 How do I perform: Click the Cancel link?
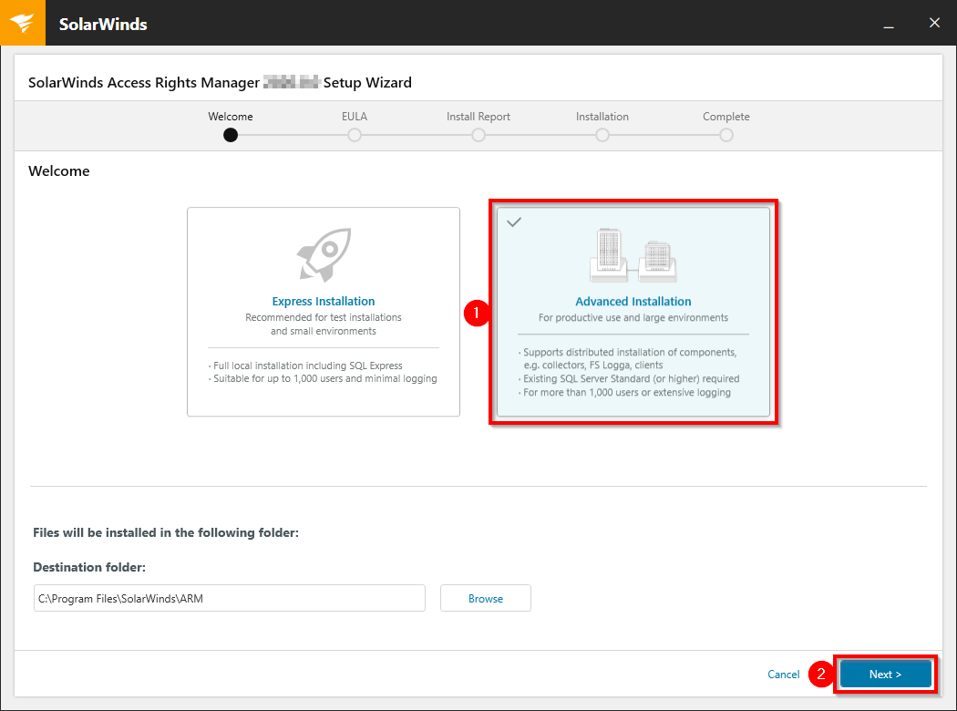pos(783,675)
